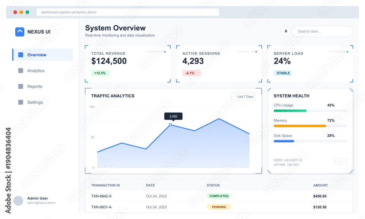The image size is (365, 219).
Task: Click the STATUS column header
Action: [213, 185]
